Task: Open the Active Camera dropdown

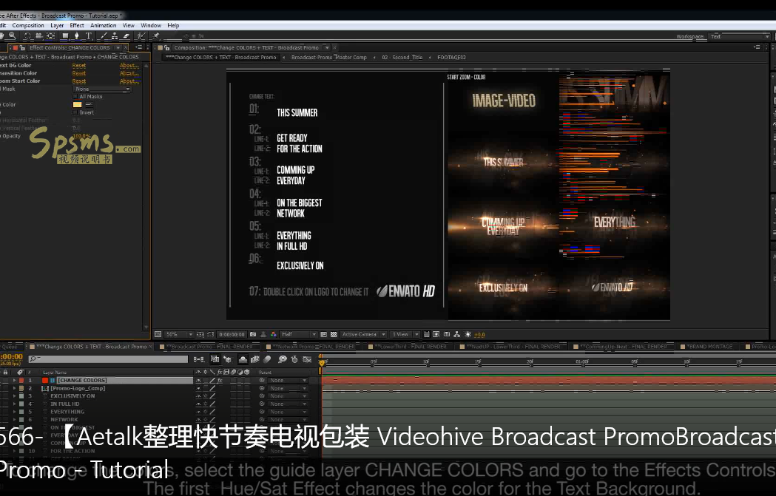Action: tap(363, 334)
